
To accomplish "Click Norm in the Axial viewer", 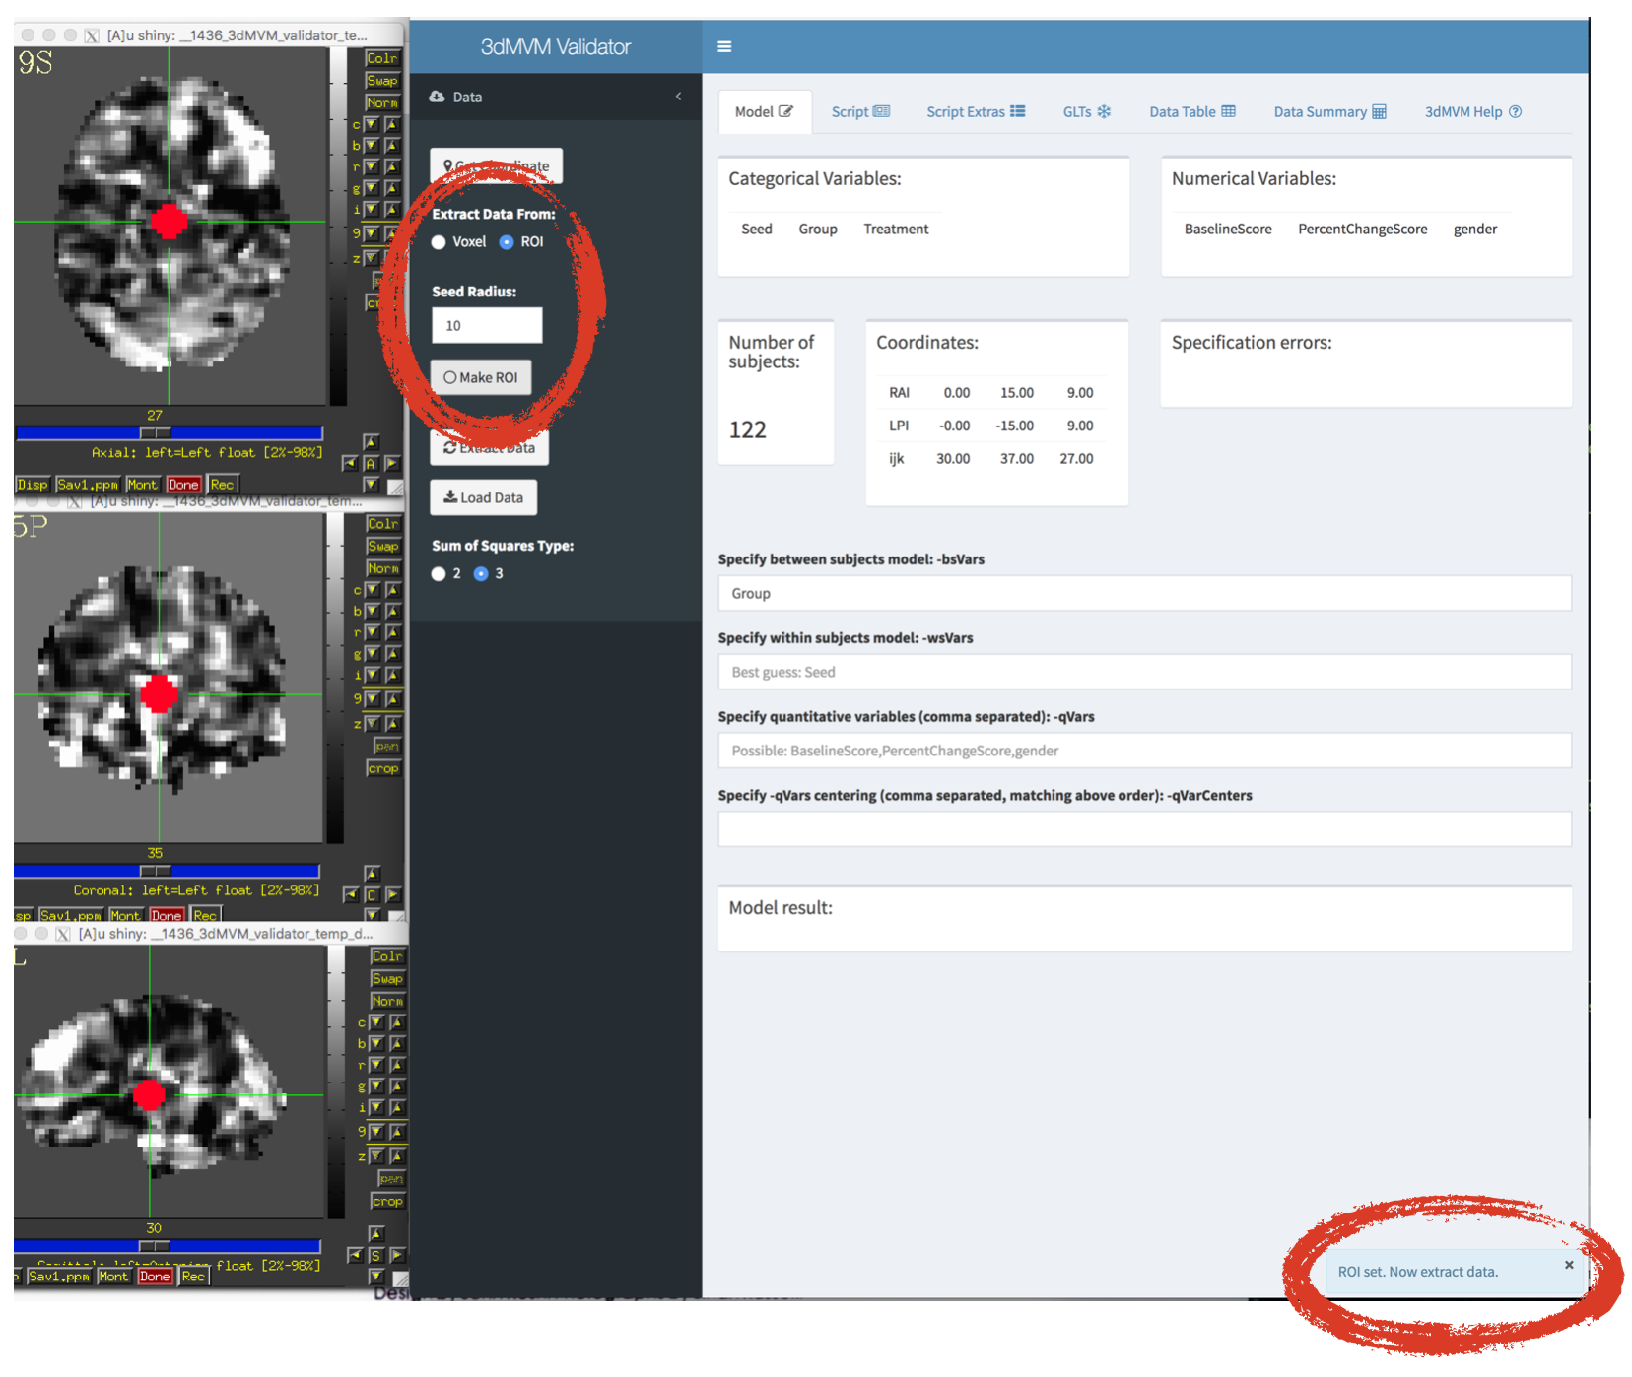I will (x=382, y=103).
